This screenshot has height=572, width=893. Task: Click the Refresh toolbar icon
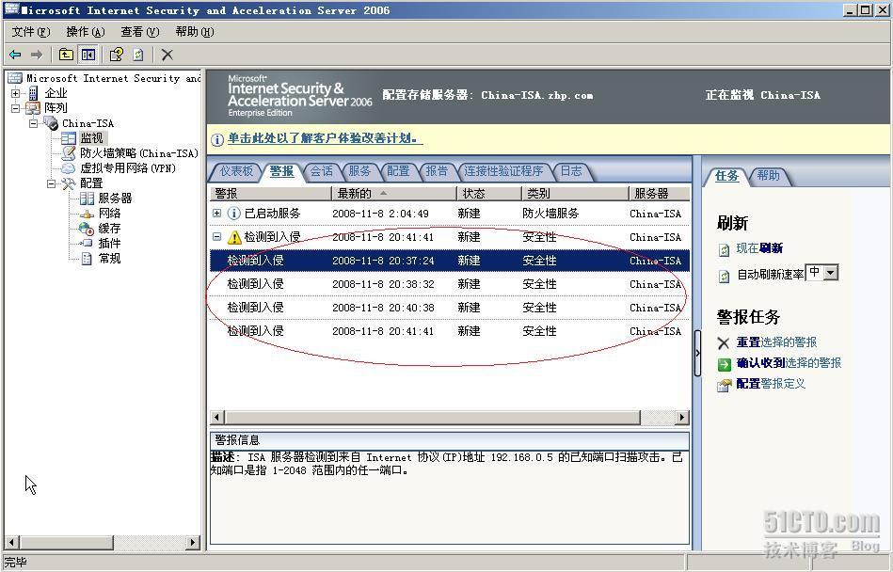138,55
